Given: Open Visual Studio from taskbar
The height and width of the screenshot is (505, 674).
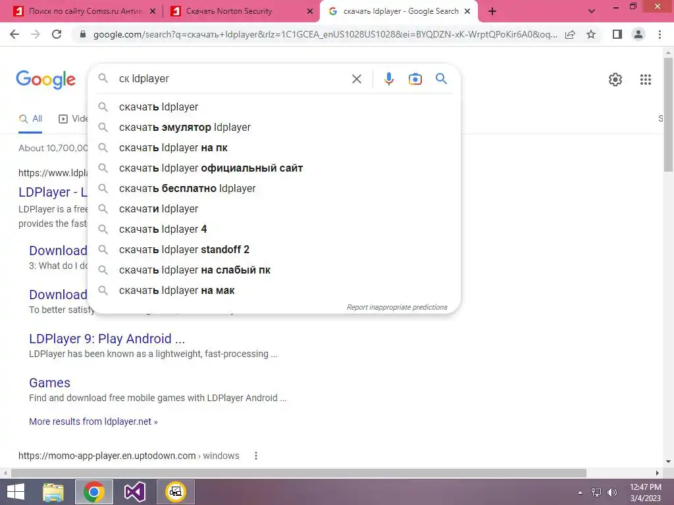Looking at the screenshot, I should (x=134, y=492).
